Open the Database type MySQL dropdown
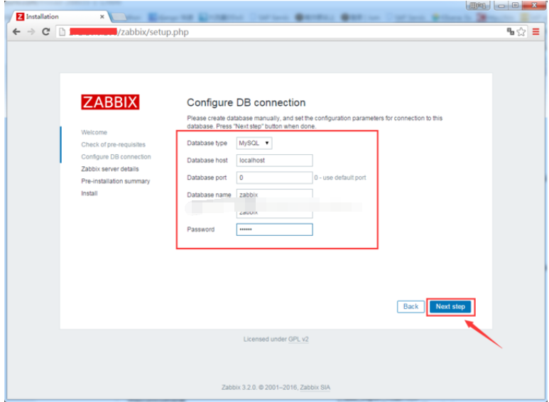 254,143
